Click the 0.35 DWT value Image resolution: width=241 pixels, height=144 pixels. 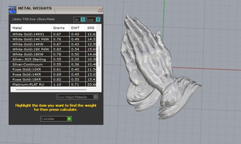click(x=75, y=59)
